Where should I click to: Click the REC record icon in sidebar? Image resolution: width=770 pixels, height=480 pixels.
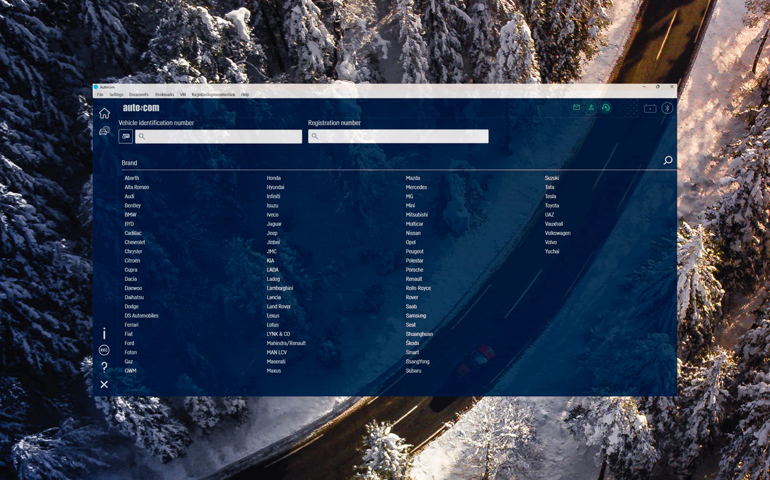[104, 350]
